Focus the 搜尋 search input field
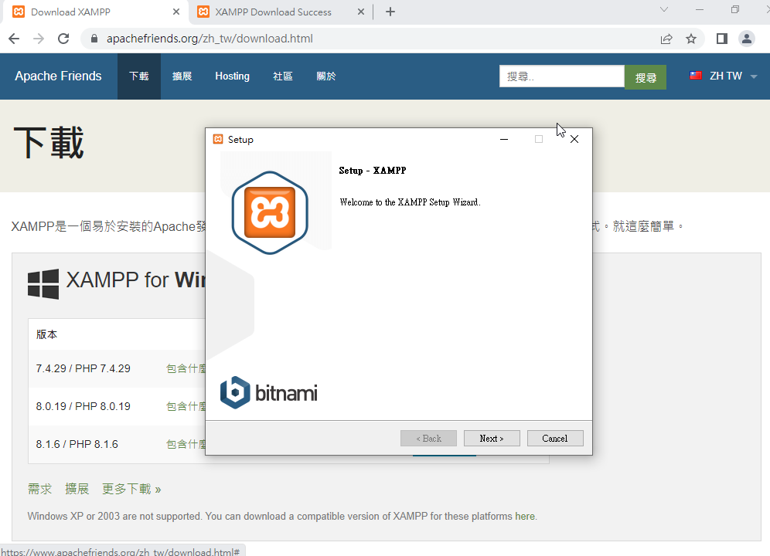 (562, 76)
